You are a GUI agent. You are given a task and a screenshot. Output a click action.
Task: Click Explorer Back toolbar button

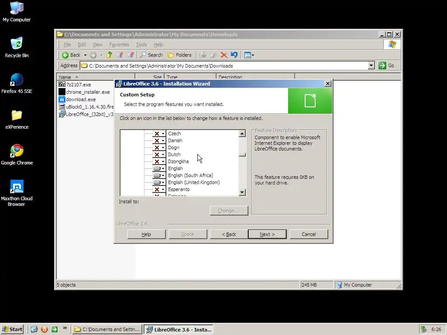pyautogui.click(x=71, y=55)
